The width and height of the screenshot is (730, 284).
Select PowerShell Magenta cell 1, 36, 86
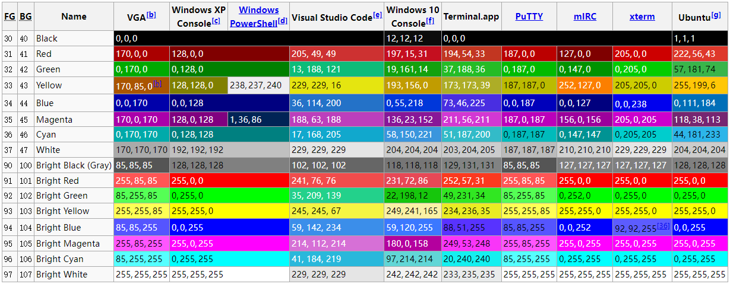(259, 120)
